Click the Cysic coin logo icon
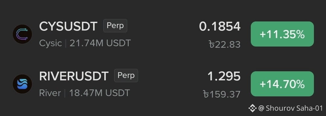Viewport: 326px width, 116px height. 22,34
